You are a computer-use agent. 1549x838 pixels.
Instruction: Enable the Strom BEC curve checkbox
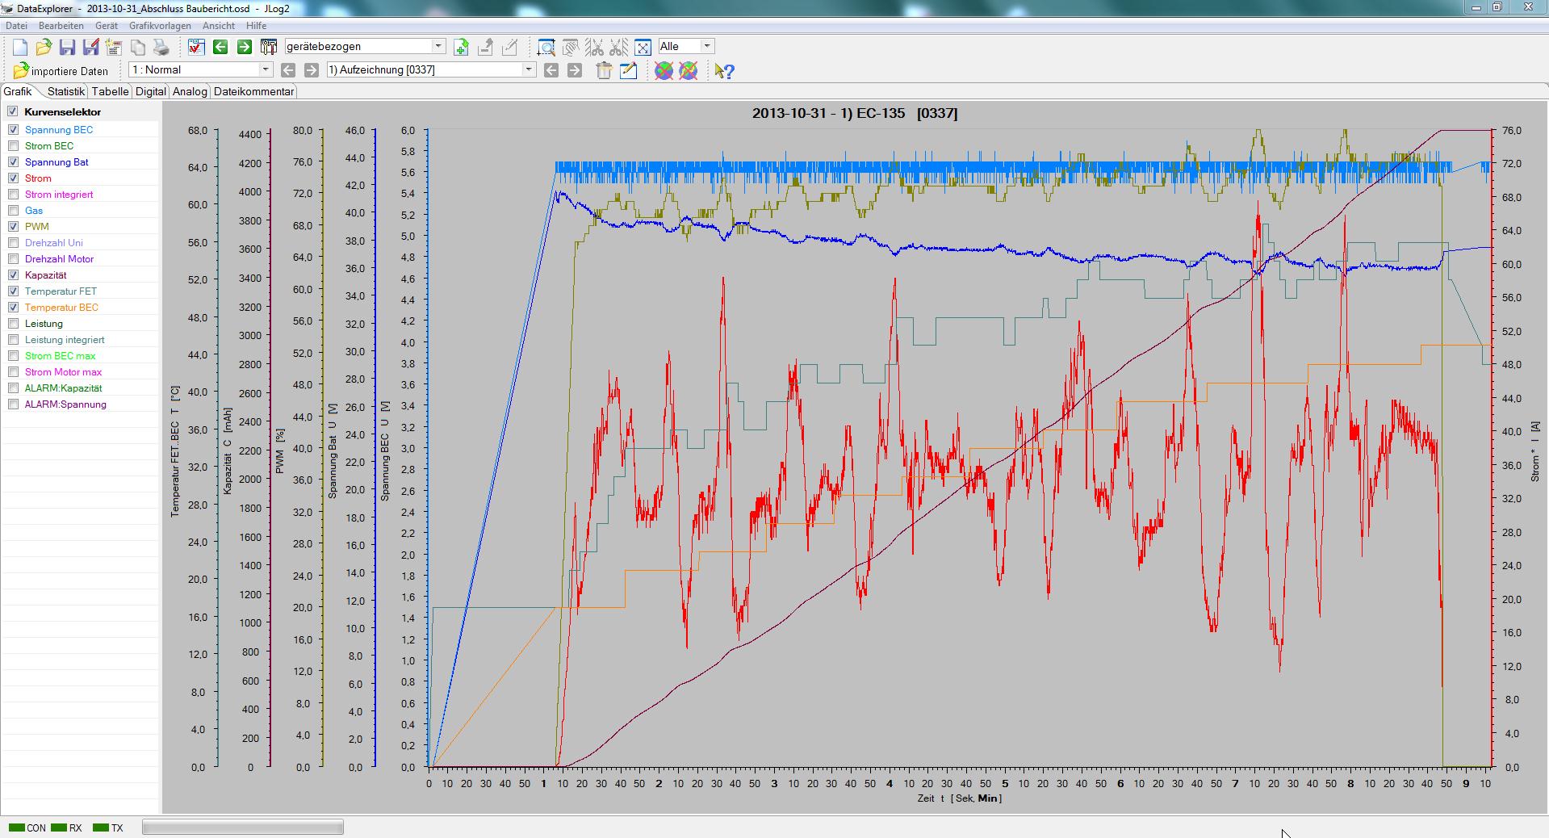[13, 145]
